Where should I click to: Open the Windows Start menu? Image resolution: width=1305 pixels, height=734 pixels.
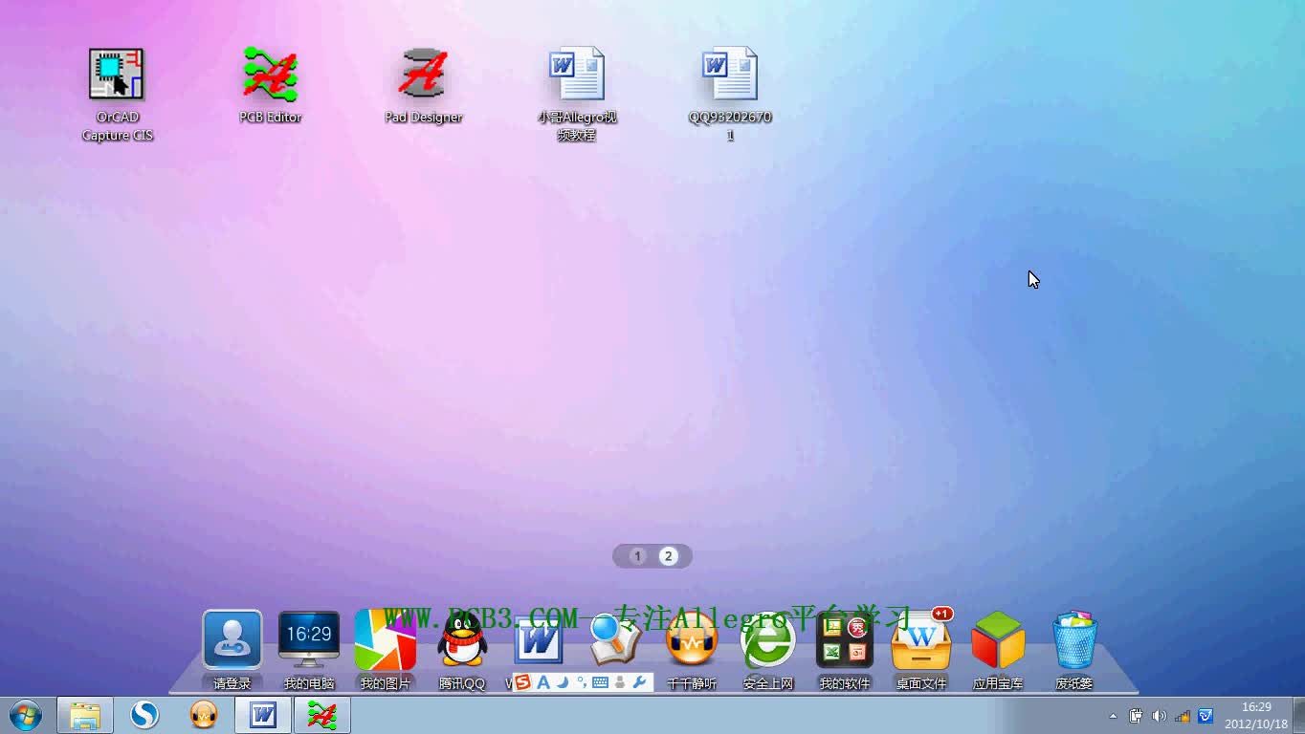click(26, 715)
